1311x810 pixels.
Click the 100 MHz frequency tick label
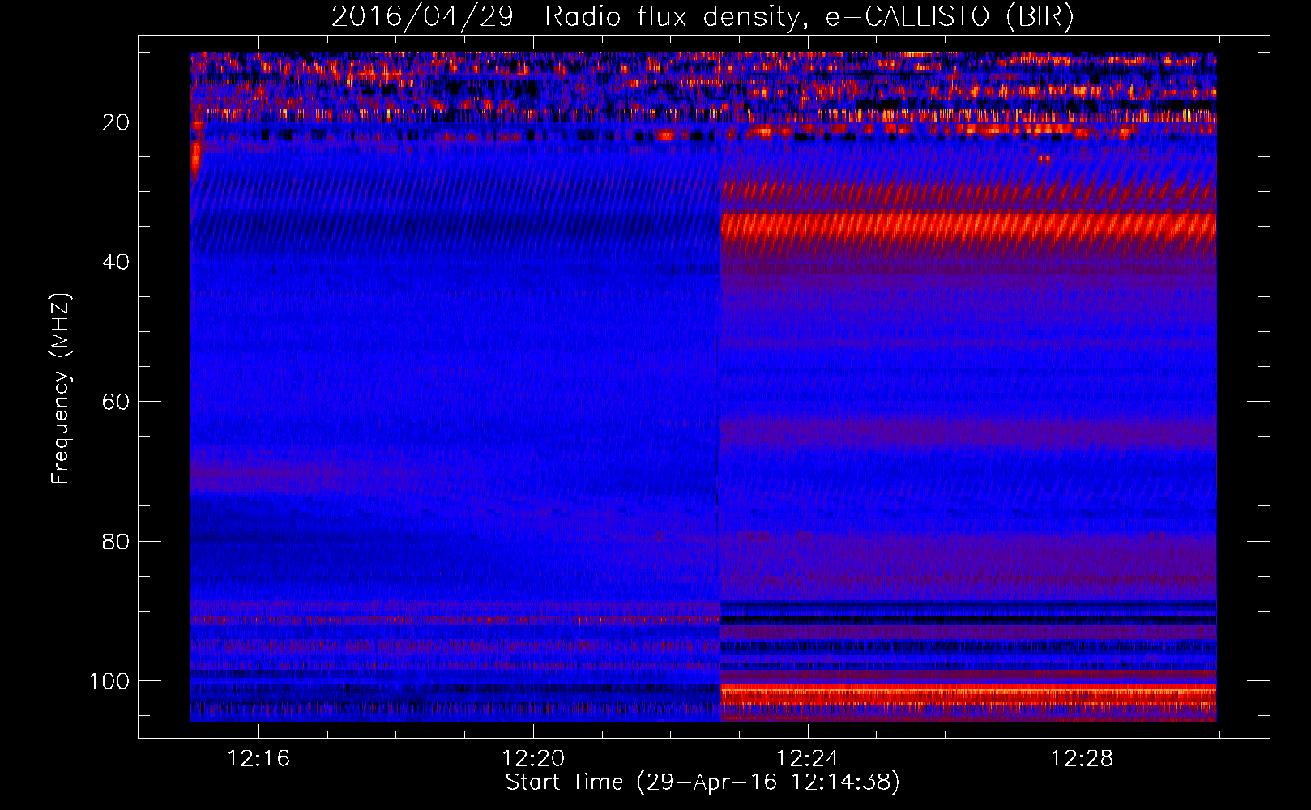pos(109,681)
